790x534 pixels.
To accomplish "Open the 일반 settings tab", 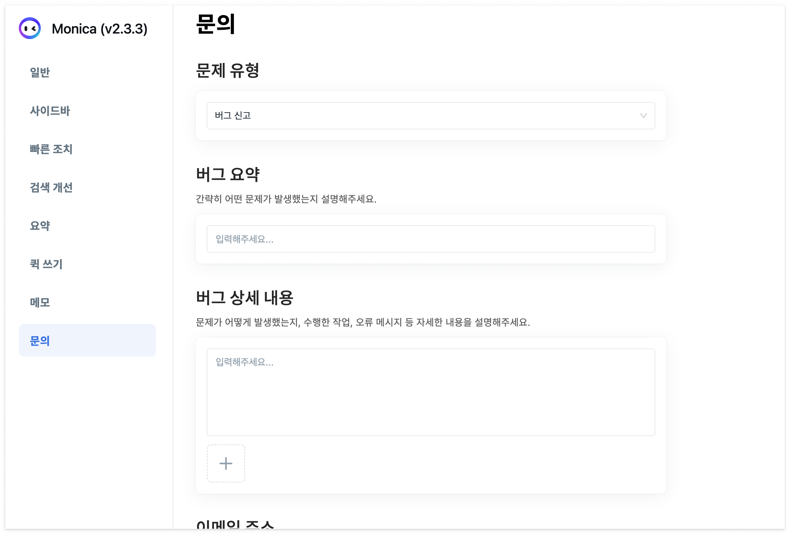I will pyautogui.click(x=40, y=73).
